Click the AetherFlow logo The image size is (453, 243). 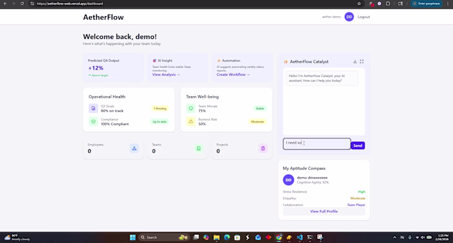104,17
